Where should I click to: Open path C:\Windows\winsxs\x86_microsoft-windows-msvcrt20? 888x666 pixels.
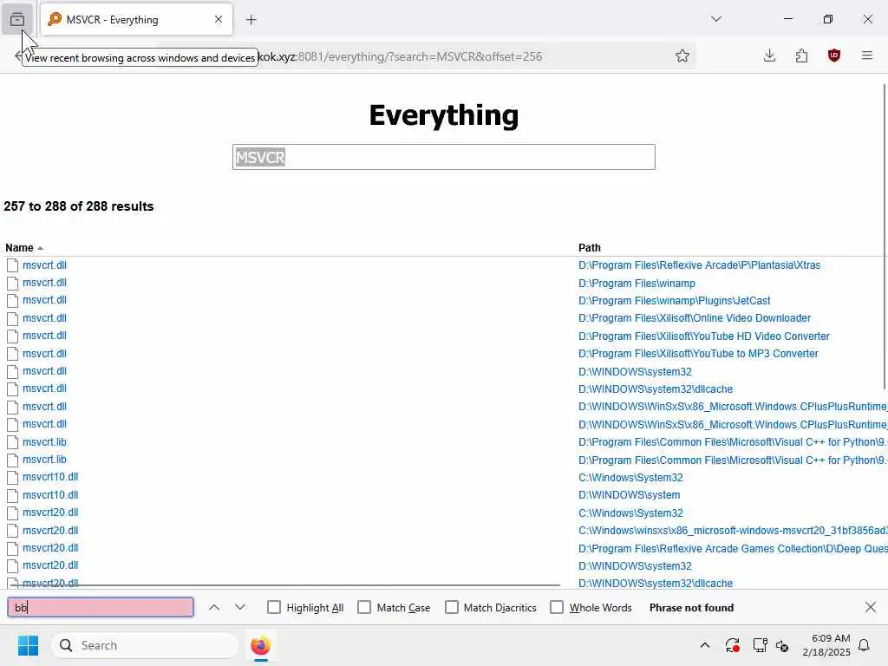(x=733, y=531)
